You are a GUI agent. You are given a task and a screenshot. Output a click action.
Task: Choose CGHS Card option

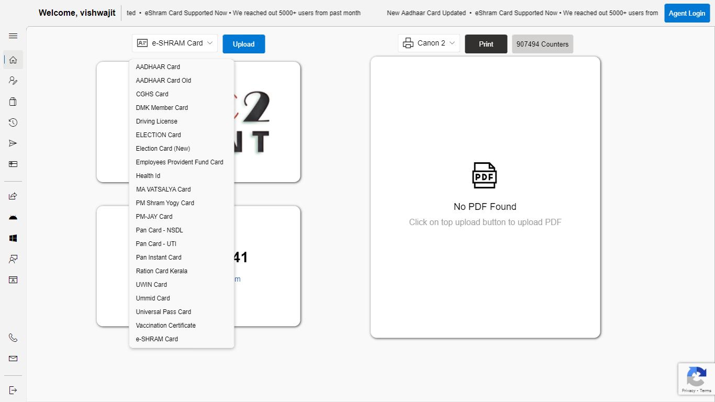click(x=182, y=94)
